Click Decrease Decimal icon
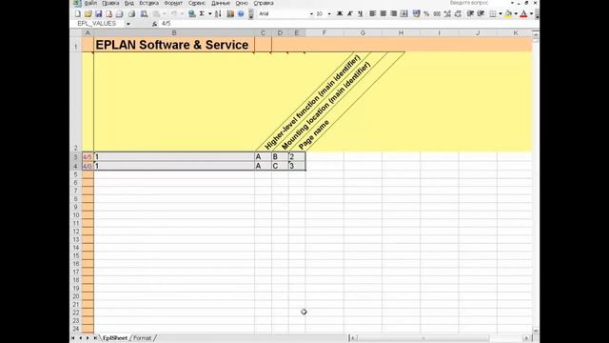This screenshot has width=609, height=343. [458, 14]
